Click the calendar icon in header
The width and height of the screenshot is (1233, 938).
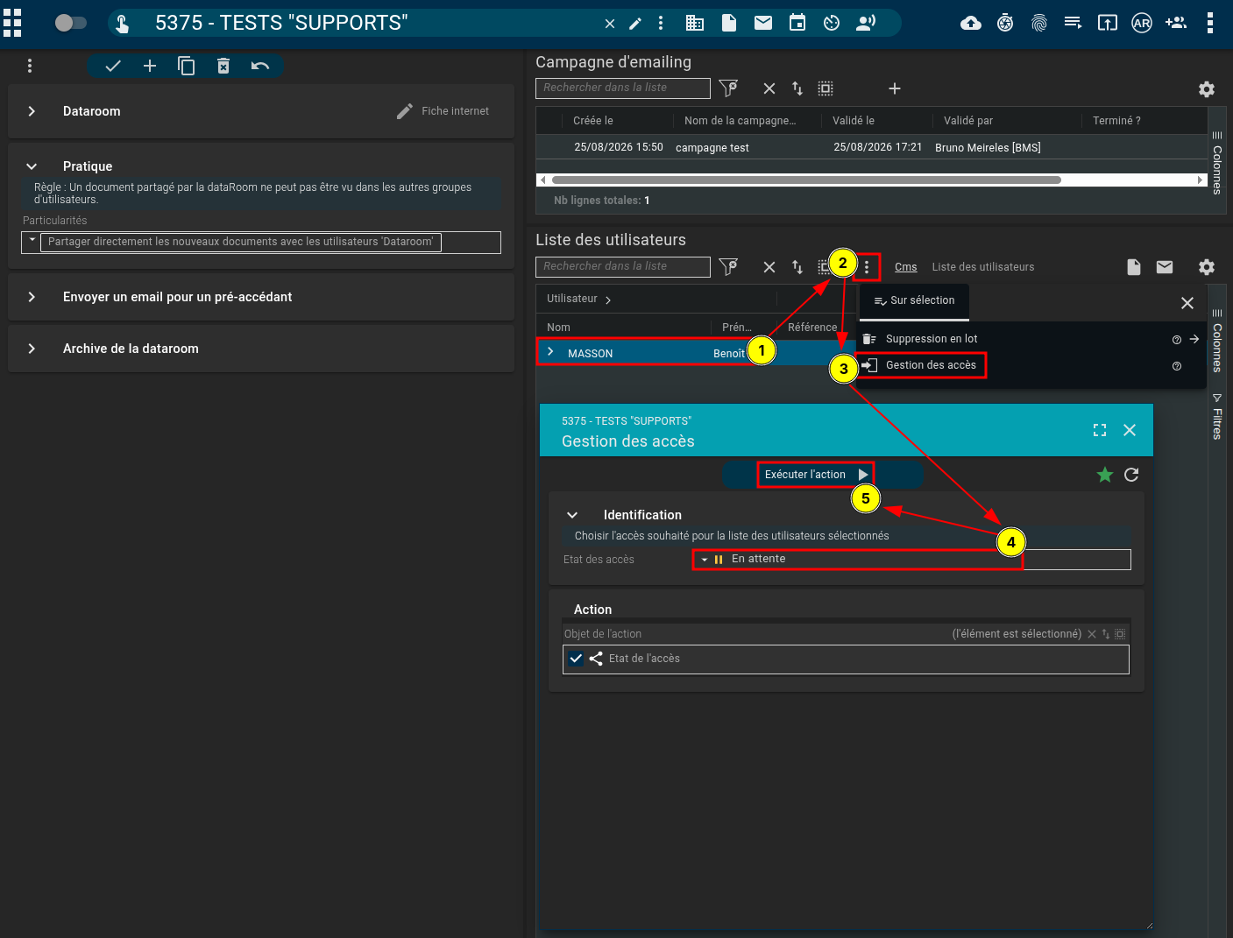797,23
